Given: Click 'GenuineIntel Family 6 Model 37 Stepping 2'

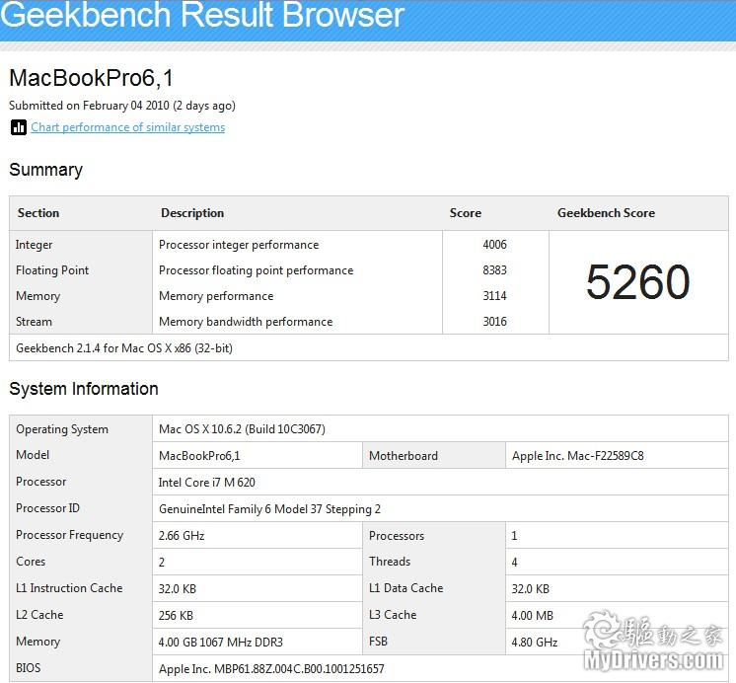Looking at the screenshot, I should click(269, 509).
